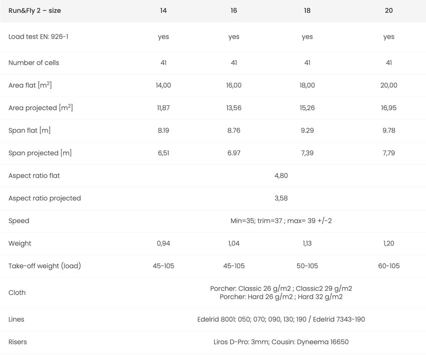The height and width of the screenshot is (356, 426).
Task: Click the Edelrid 8001 lines specification
Action: click(x=281, y=319)
